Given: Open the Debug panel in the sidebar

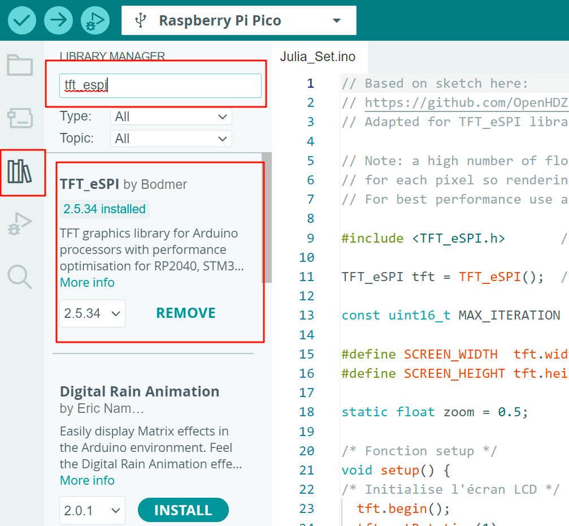Looking at the screenshot, I should pyautogui.click(x=20, y=223).
